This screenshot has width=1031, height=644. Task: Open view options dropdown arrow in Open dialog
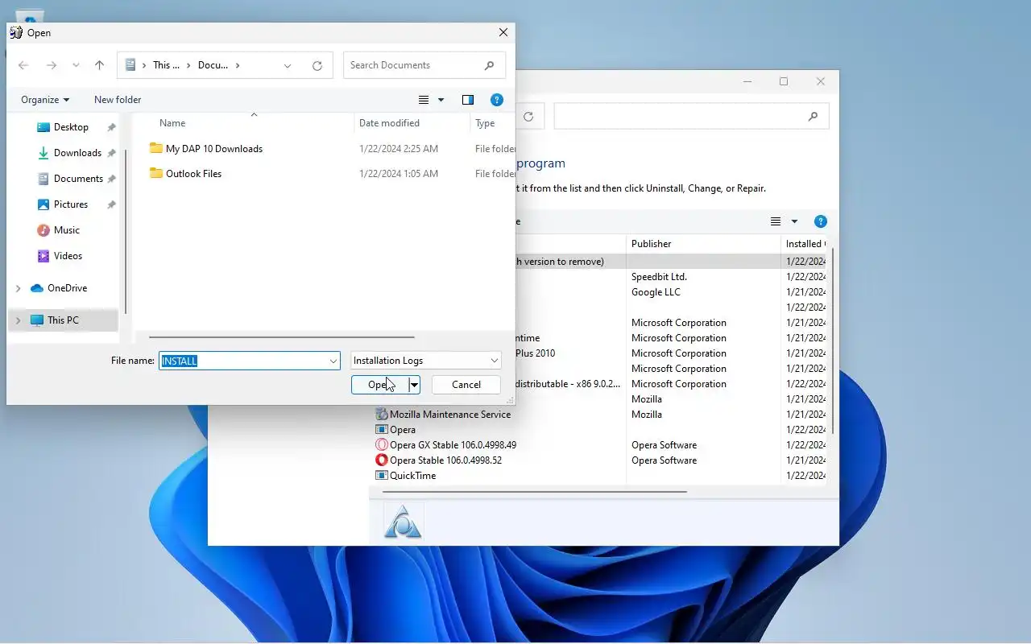click(x=441, y=100)
